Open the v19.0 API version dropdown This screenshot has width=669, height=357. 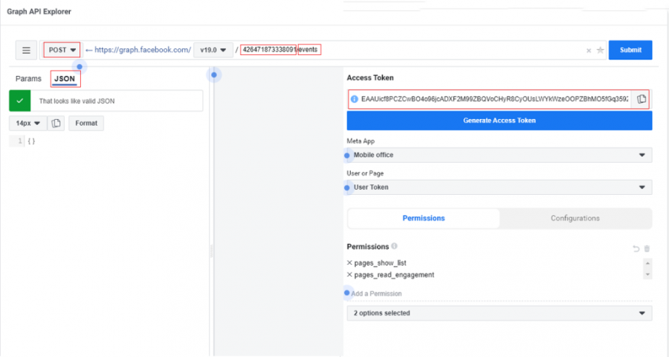(x=213, y=50)
